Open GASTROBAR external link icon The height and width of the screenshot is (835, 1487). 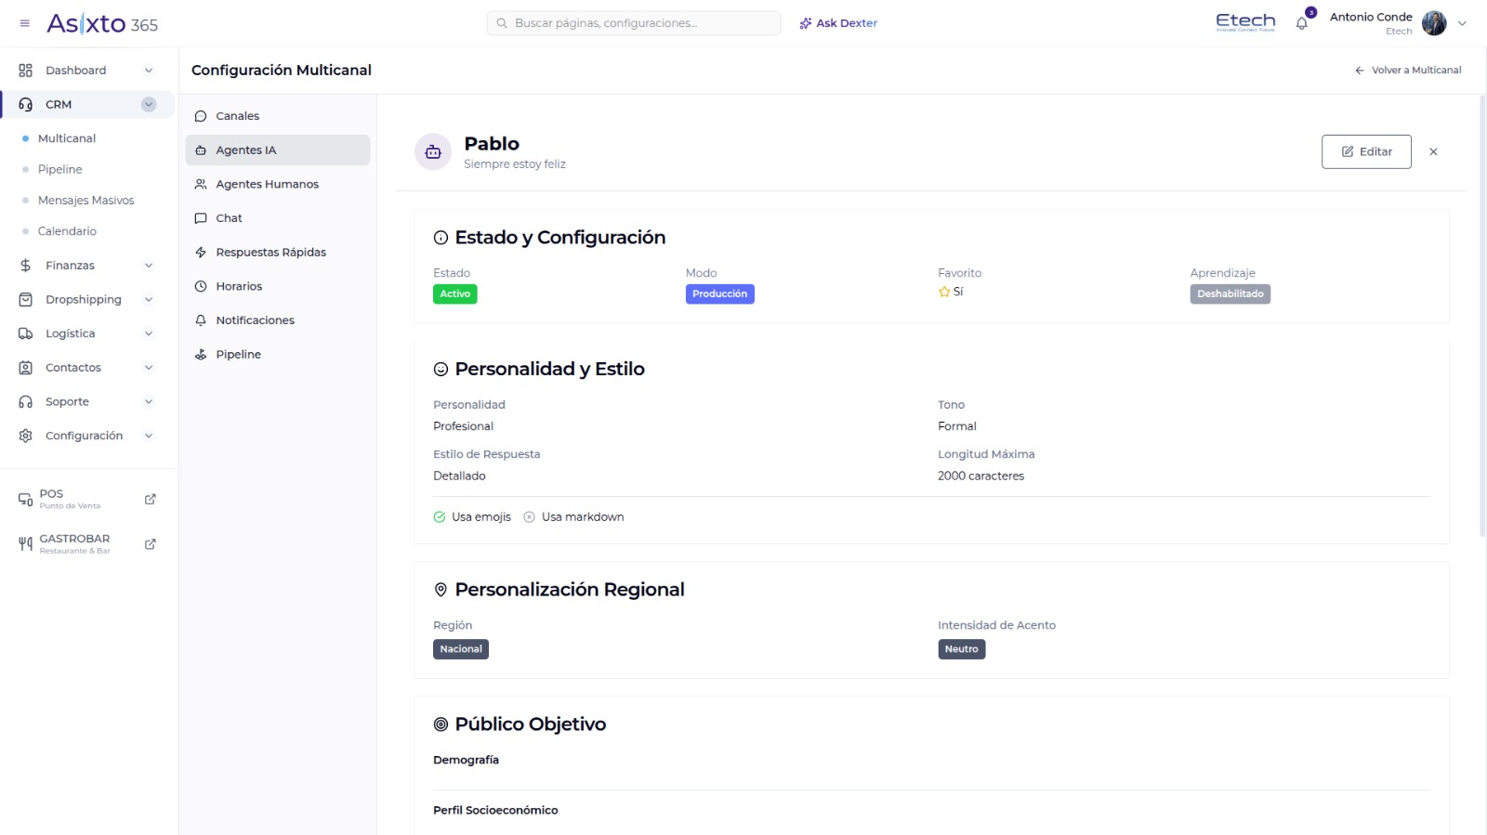151,544
